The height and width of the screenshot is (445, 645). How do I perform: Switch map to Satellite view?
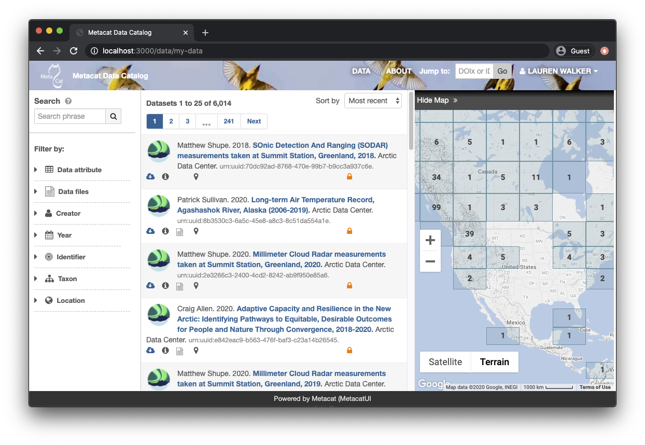click(x=445, y=362)
